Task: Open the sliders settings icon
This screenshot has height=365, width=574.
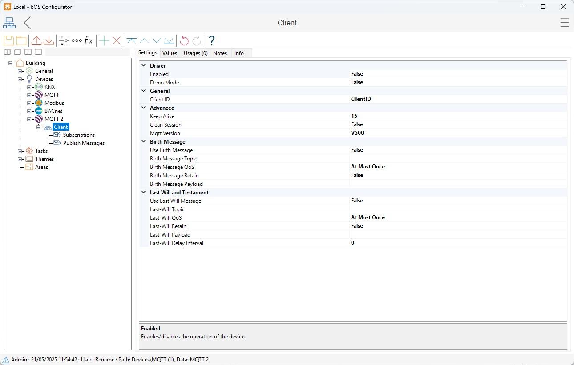Action: point(64,40)
